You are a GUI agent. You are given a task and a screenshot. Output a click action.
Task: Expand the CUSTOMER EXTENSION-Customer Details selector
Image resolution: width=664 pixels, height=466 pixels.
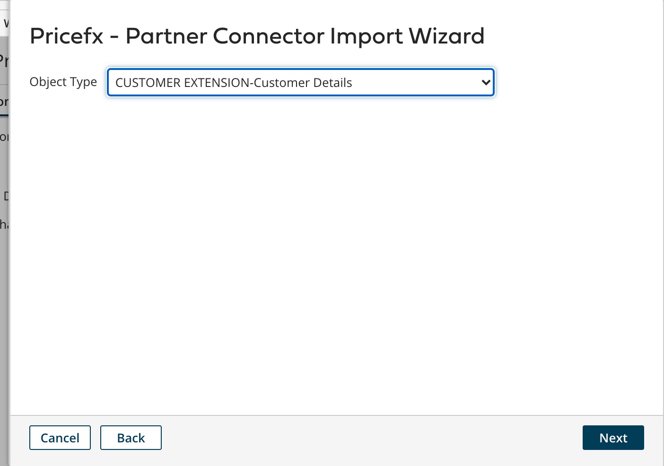click(x=301, y=82)
